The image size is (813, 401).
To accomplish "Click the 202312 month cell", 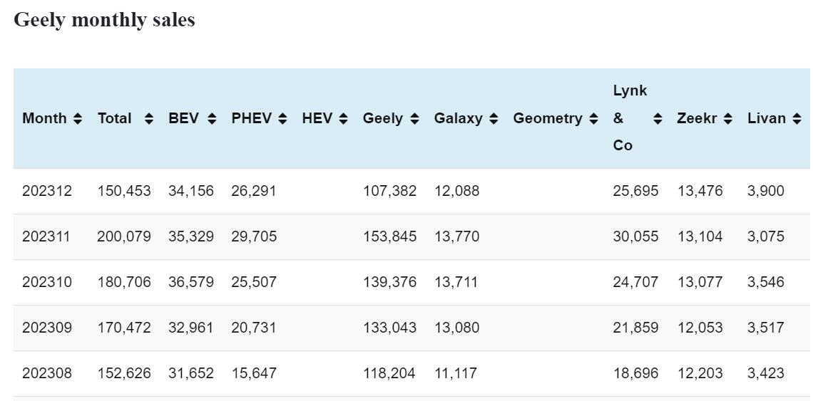I will tap(47, 191).
